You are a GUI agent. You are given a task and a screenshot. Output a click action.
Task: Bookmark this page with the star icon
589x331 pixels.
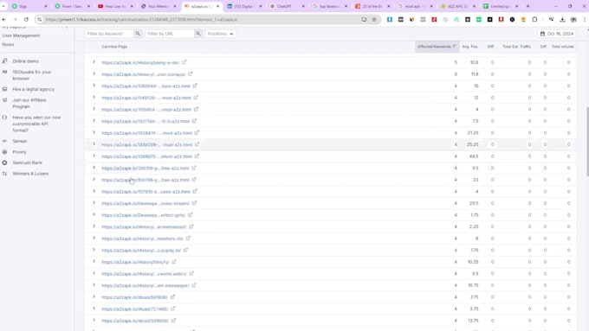point(374,20)
